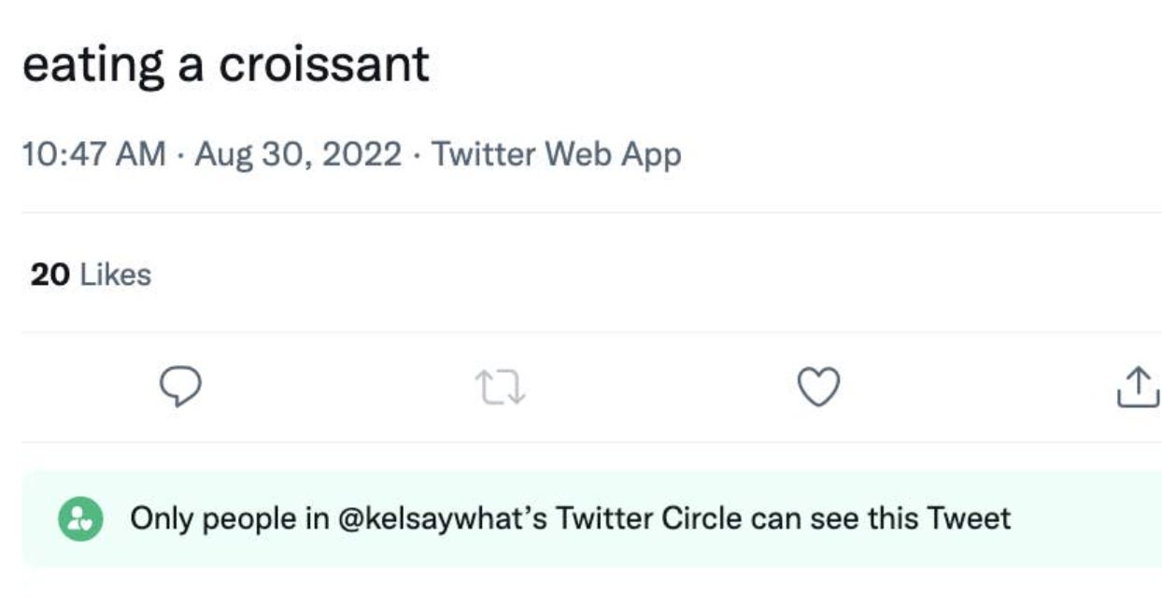1162x608 pixels.
Task: Select the Aug 30, 2022 date
Action: (298, 154)
